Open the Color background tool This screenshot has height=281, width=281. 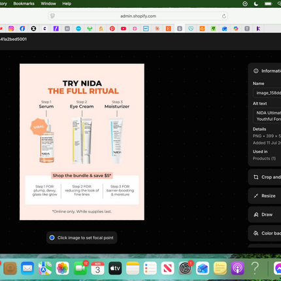click(265, 233)
